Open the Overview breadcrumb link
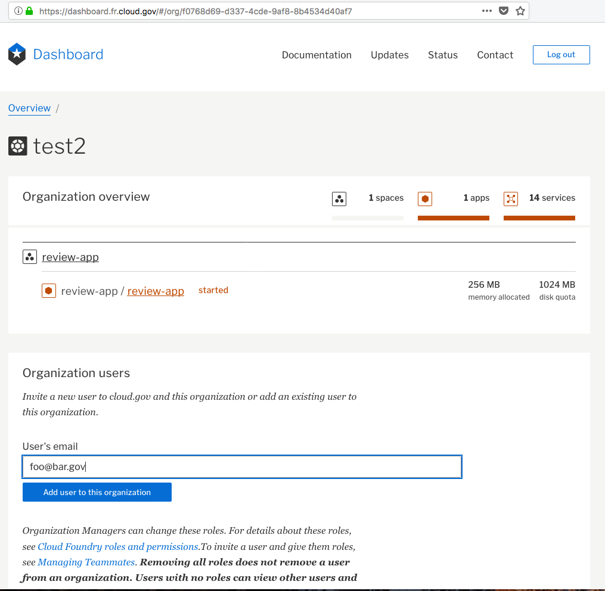 tap(29, 108)
